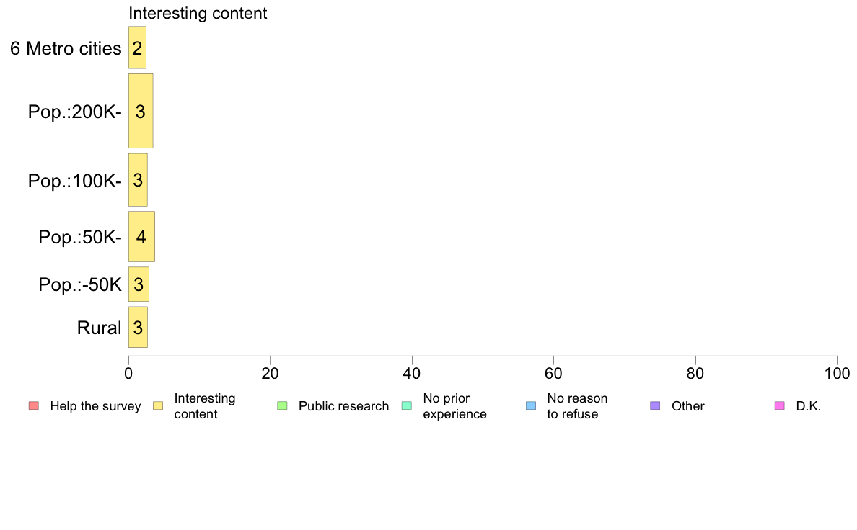Click the yellow Interesting content legend swatch

pyautogui.click(x=158, y=405)
